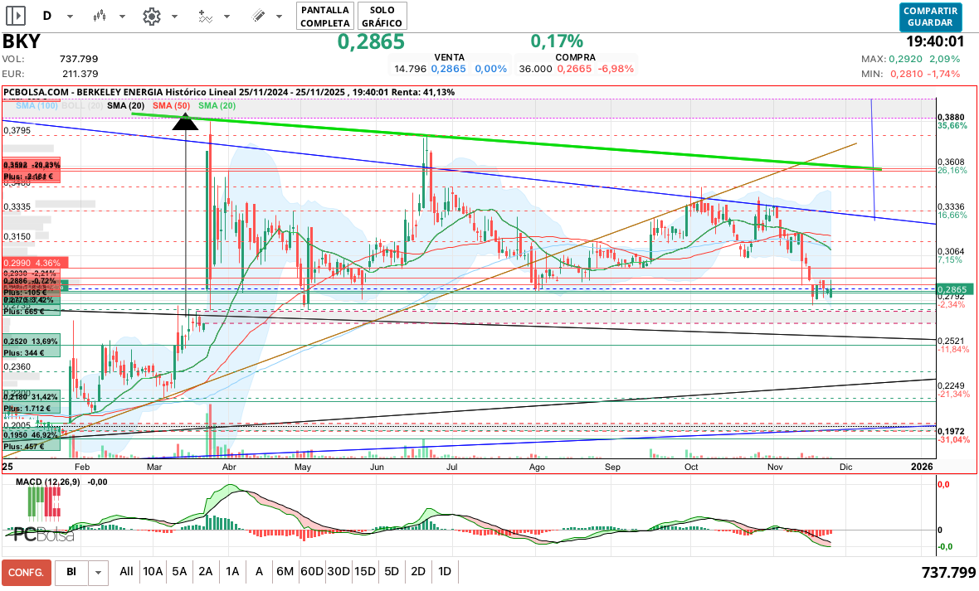The width and height of the screenshot is (979, 591).
Task: Click the 2026 label on time axis
Action: click(923, 466)
